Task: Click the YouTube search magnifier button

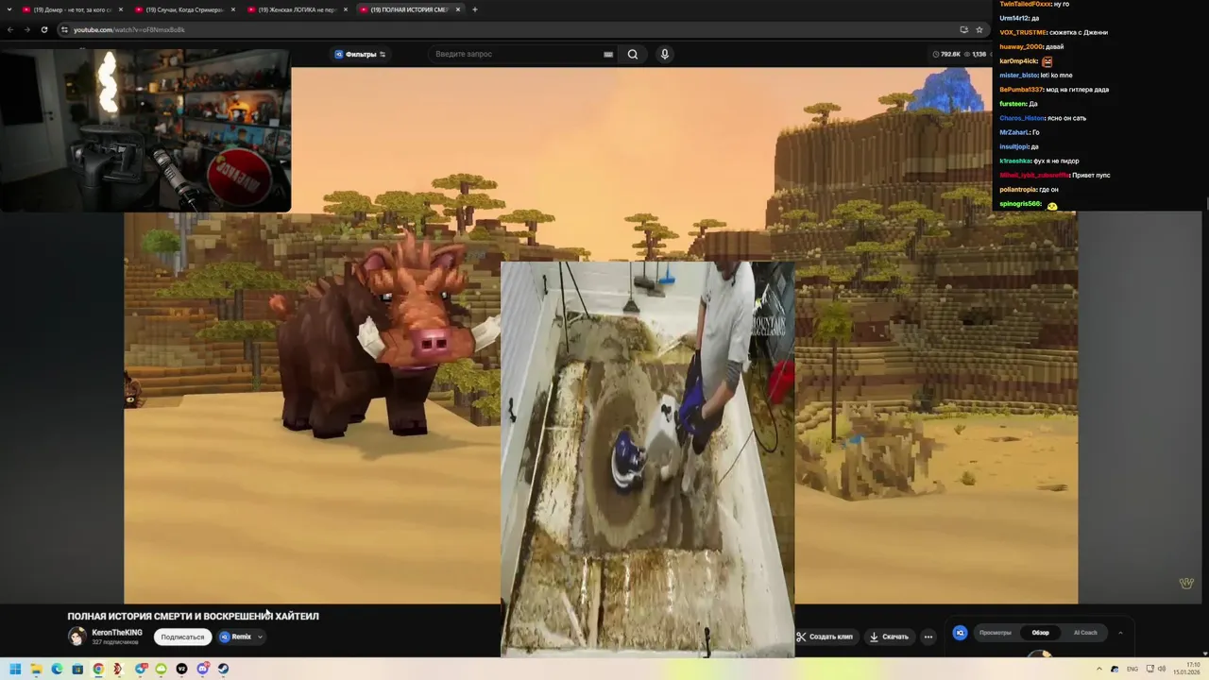Action: pyautogui.click(x=633, y=54)
